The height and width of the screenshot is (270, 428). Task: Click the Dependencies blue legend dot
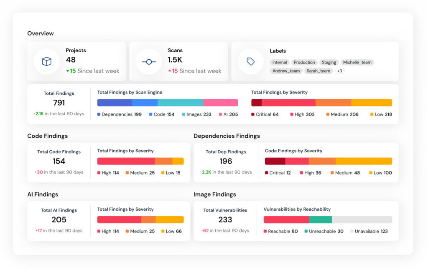[x=99, y=114]
